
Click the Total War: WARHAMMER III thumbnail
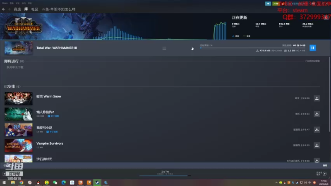(x=19, y=48)
